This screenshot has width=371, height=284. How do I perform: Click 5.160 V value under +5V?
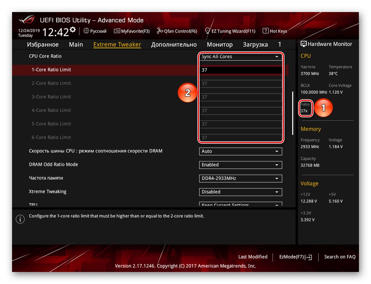[x=336, y=201]
